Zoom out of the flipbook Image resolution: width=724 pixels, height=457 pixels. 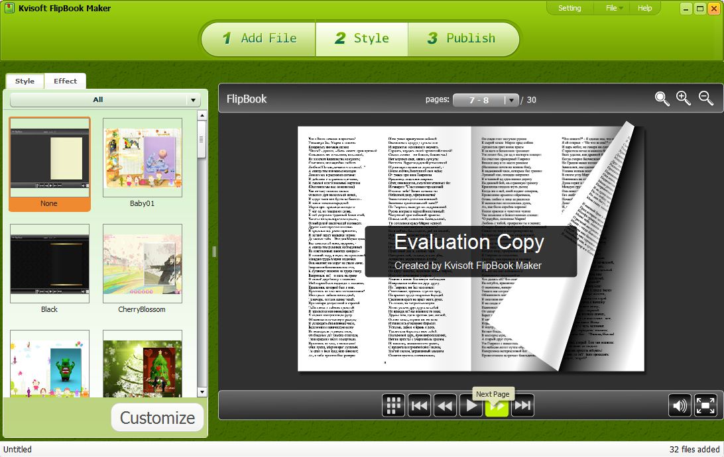click(706, 99)
